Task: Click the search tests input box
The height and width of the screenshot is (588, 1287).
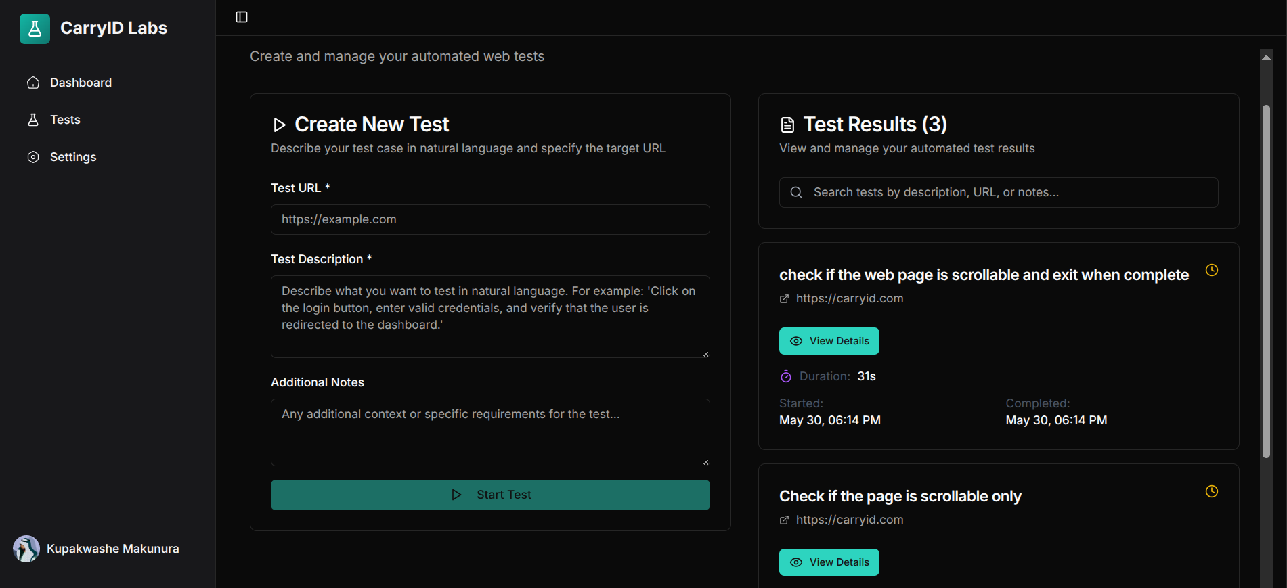Action: pyautogui.click(x=1009, y=192)
